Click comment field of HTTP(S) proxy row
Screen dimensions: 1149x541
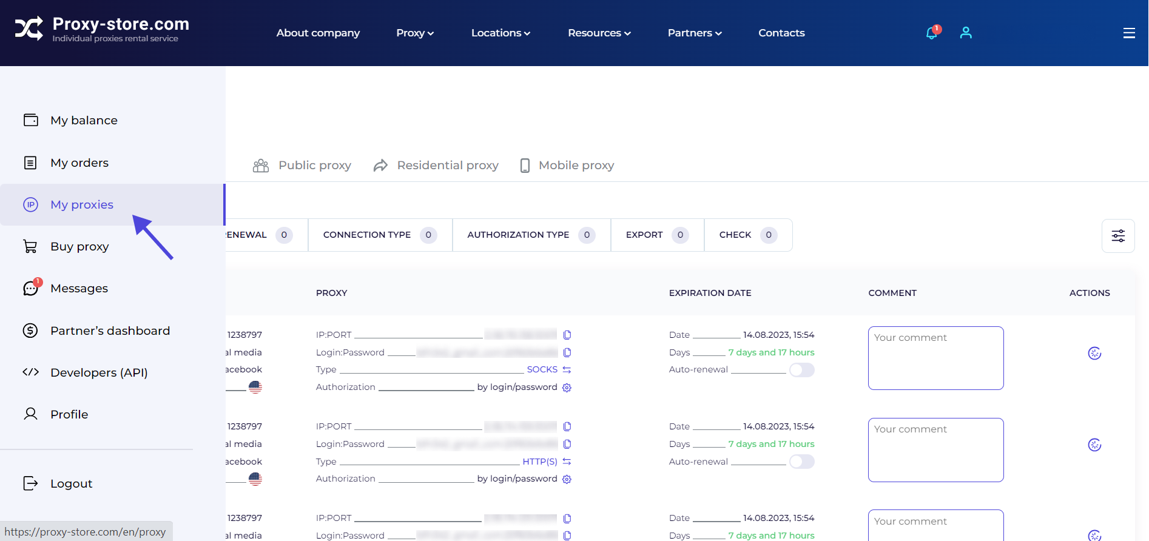tap(935, 450)
